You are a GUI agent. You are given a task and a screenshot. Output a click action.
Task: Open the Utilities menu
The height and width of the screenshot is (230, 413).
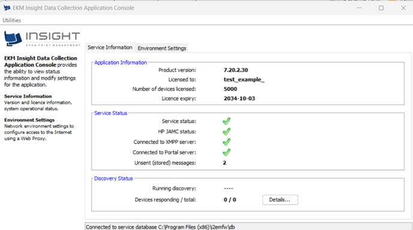[11, 20]
